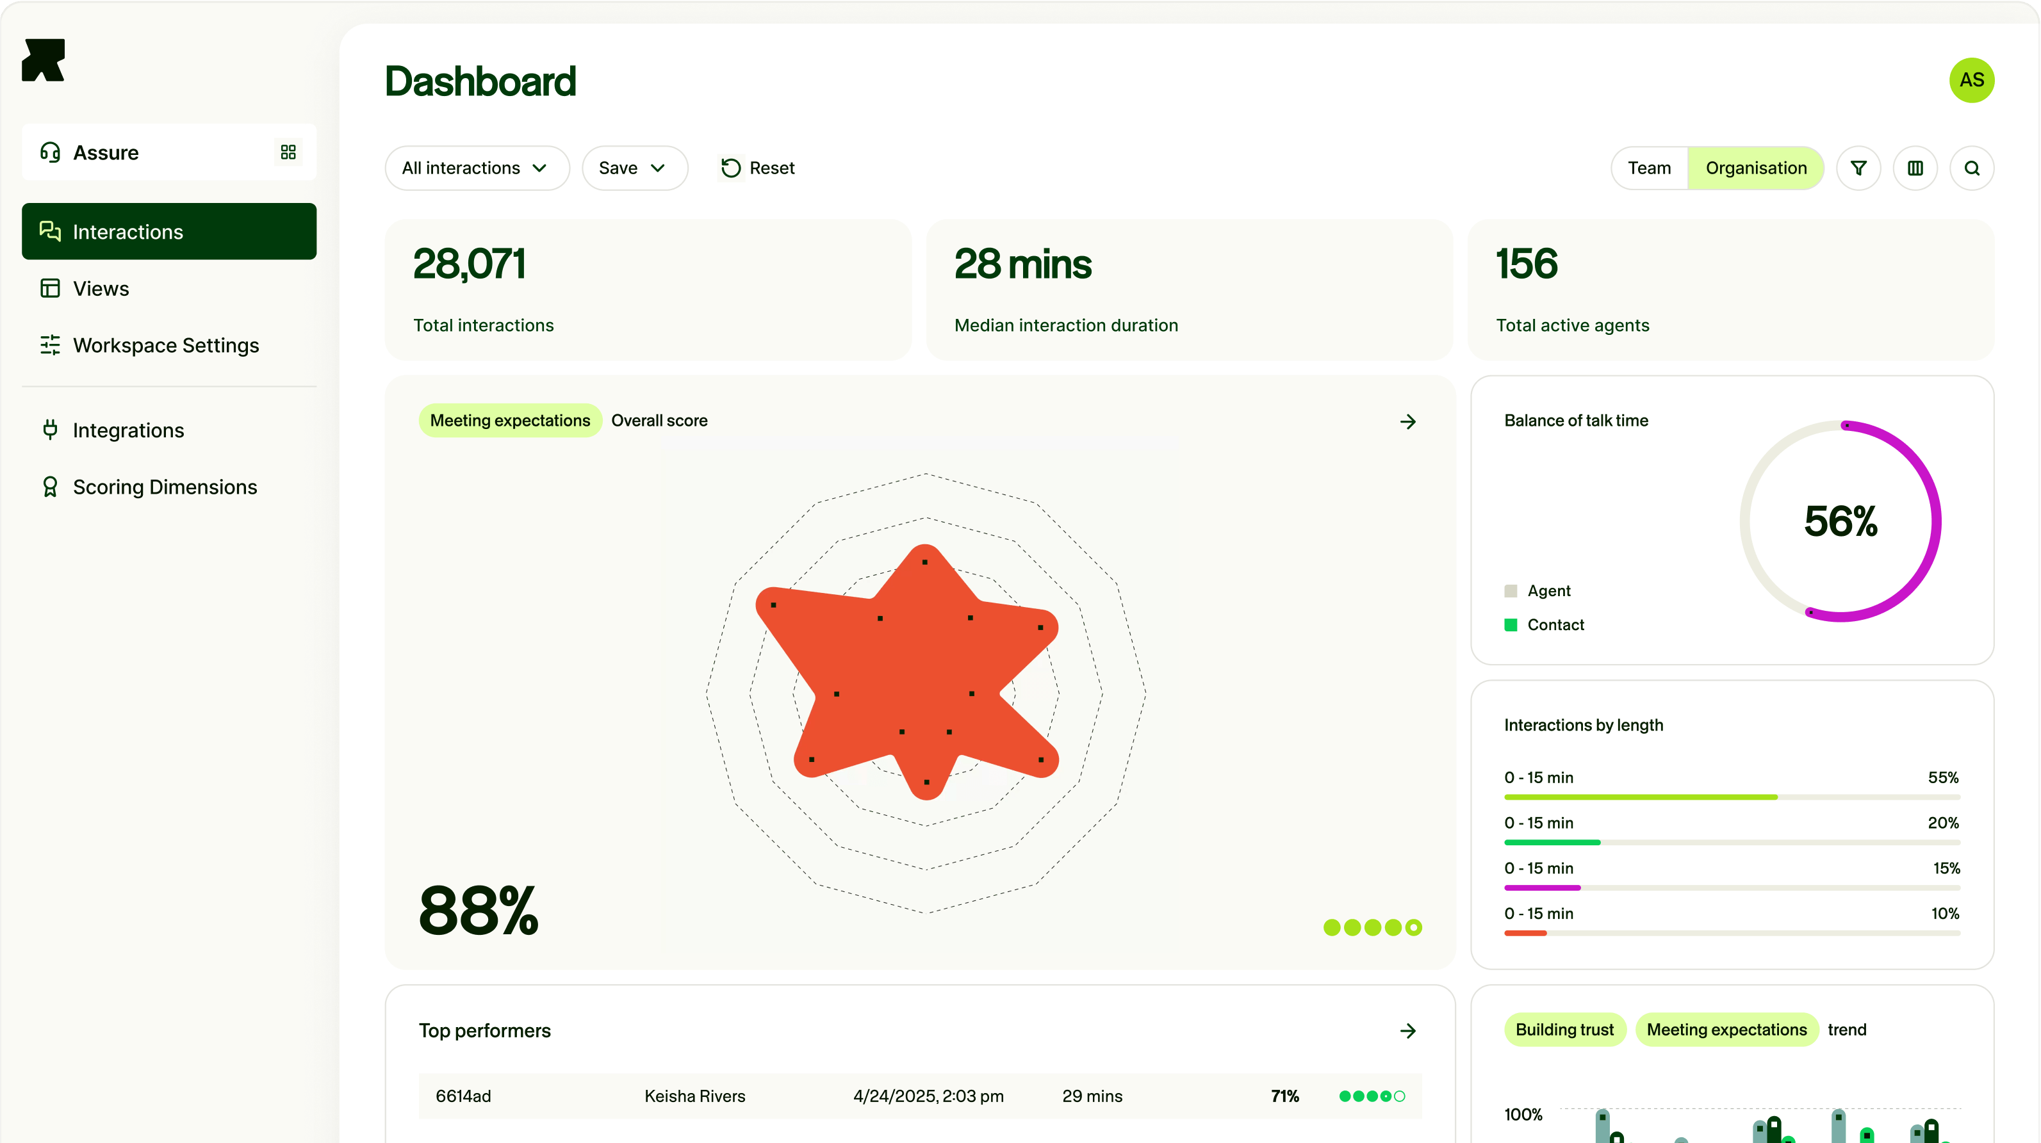Click the filter funnel icon
The width and height of the screenshot is (2041, 1143).
tap(1858, 168)
